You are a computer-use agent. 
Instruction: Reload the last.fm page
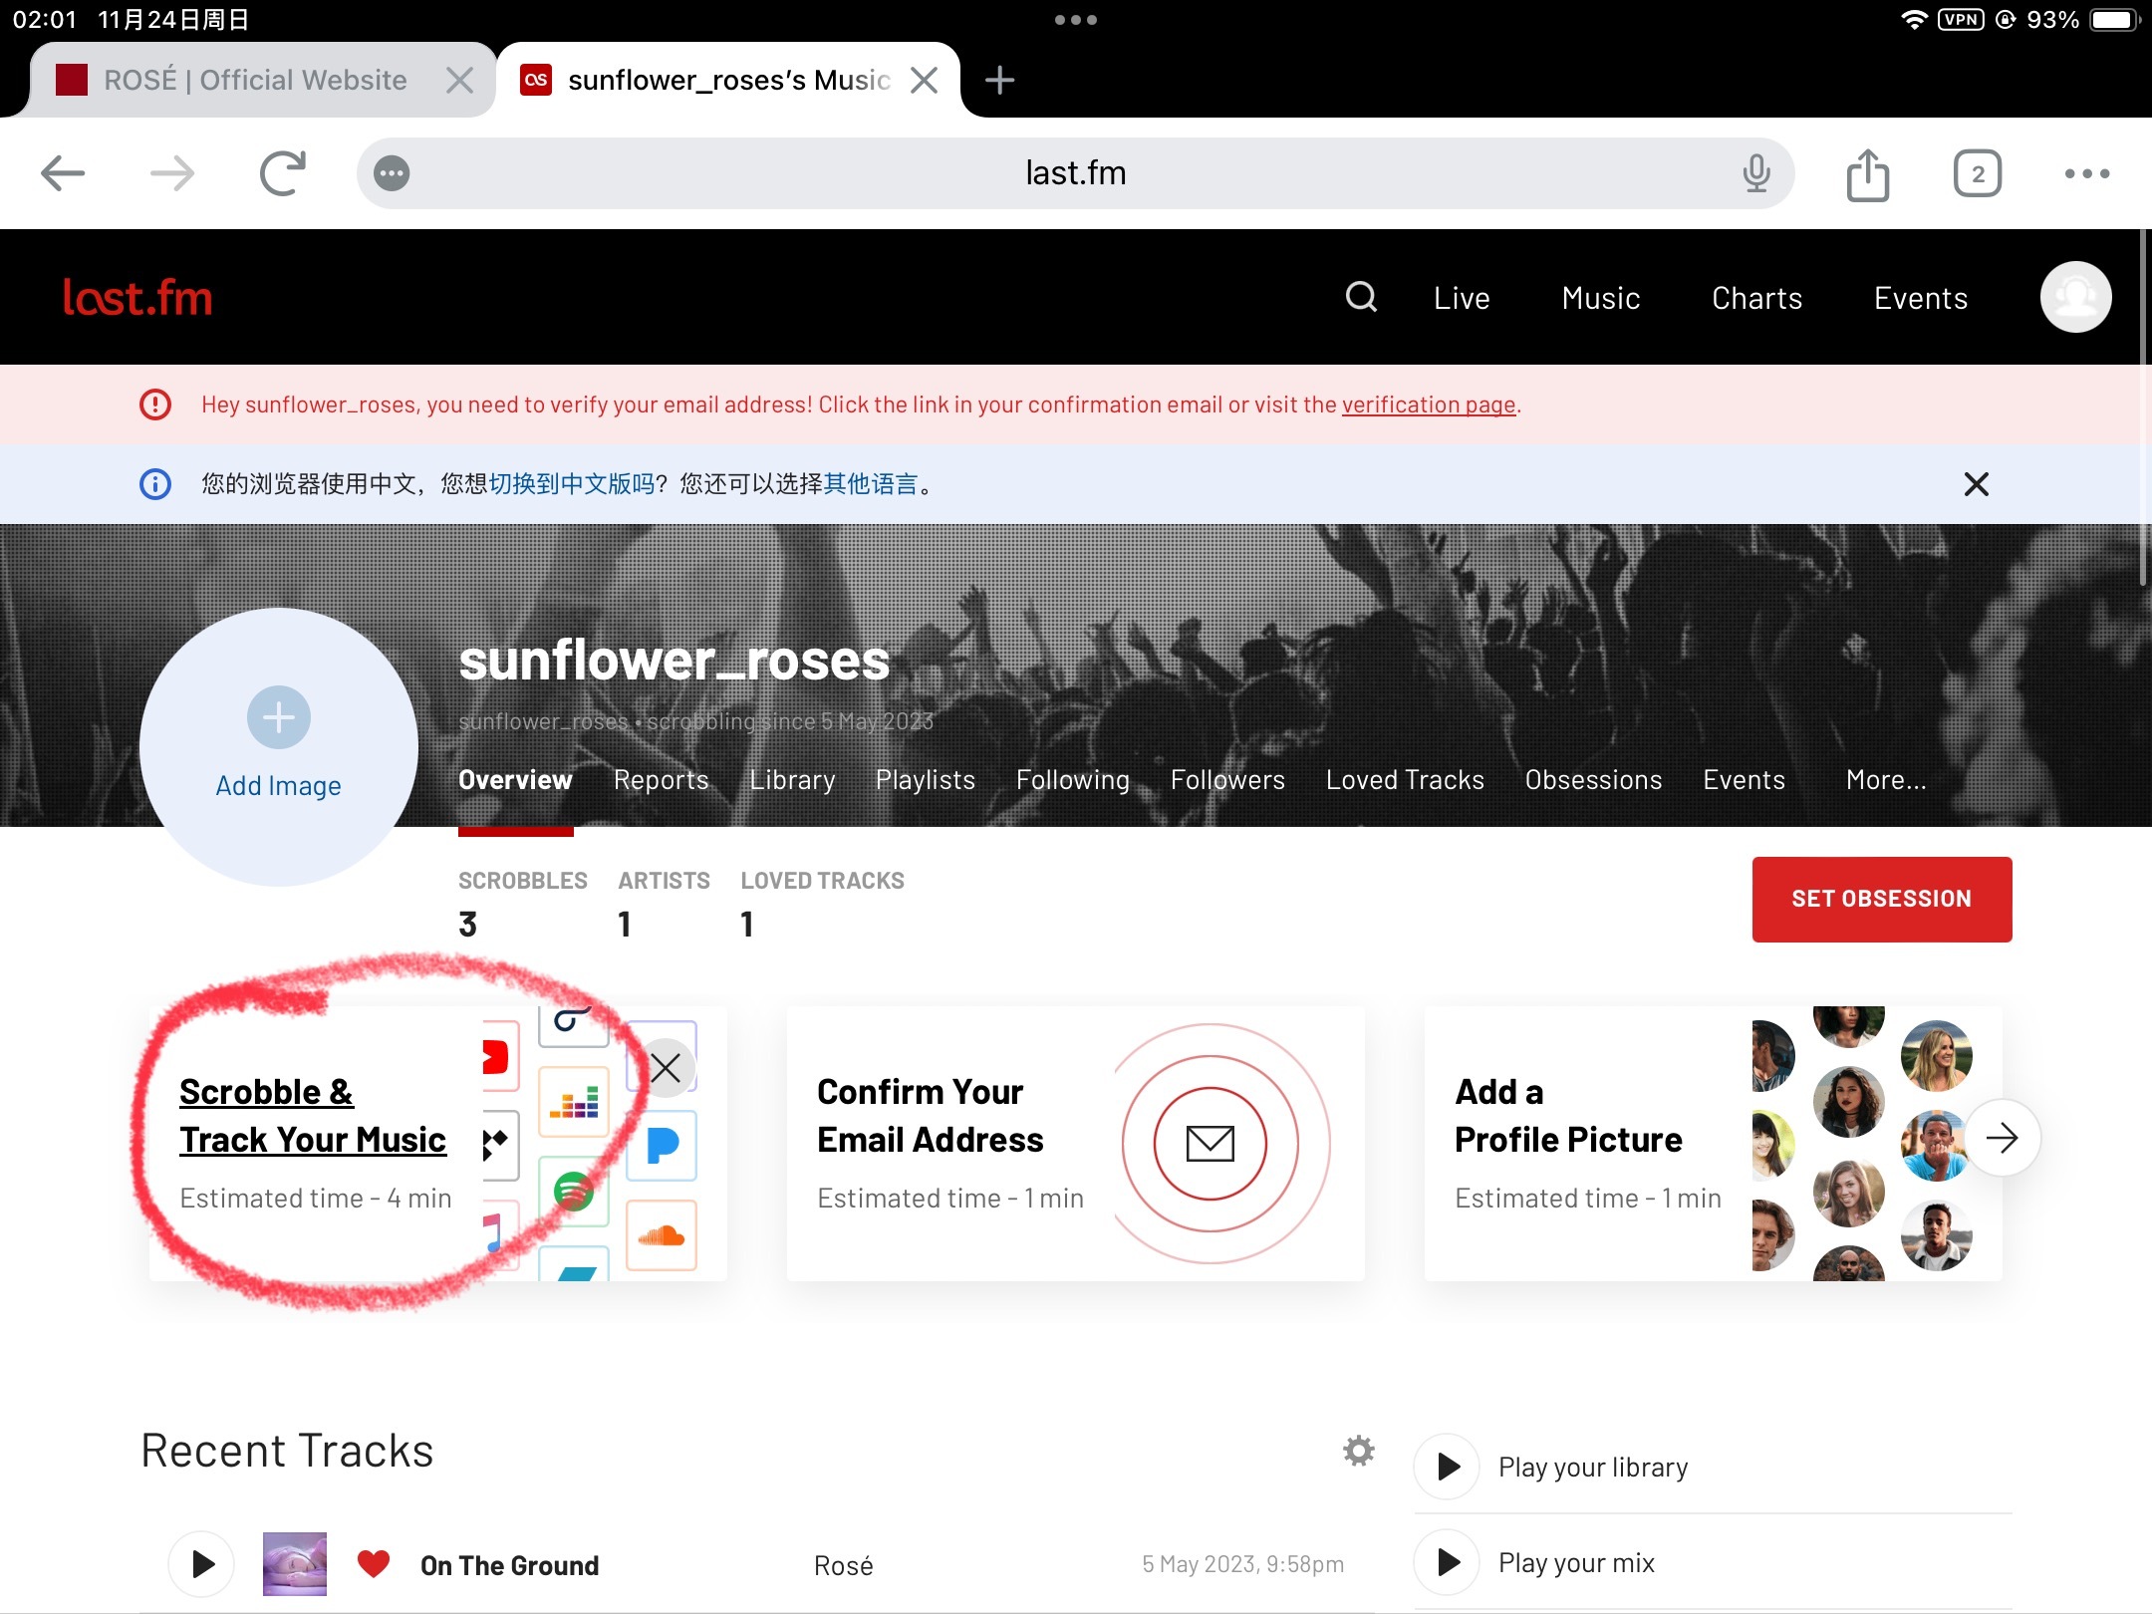[x=283, y=173]
